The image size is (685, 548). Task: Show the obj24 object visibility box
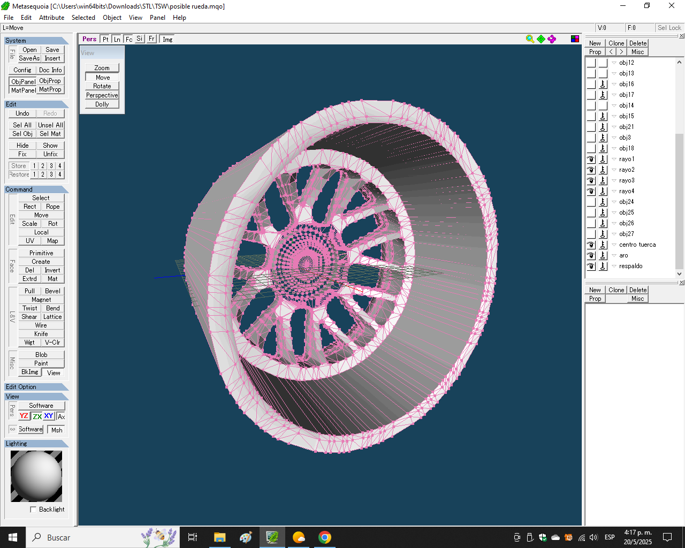(591, 202)
